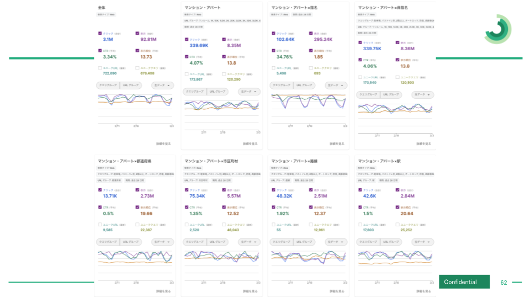Viewport: 530px width, 298px height.
Task: Toggle 表示順位 checkbox in マンション・アパート×指名 card
Action: pos(311,51)
